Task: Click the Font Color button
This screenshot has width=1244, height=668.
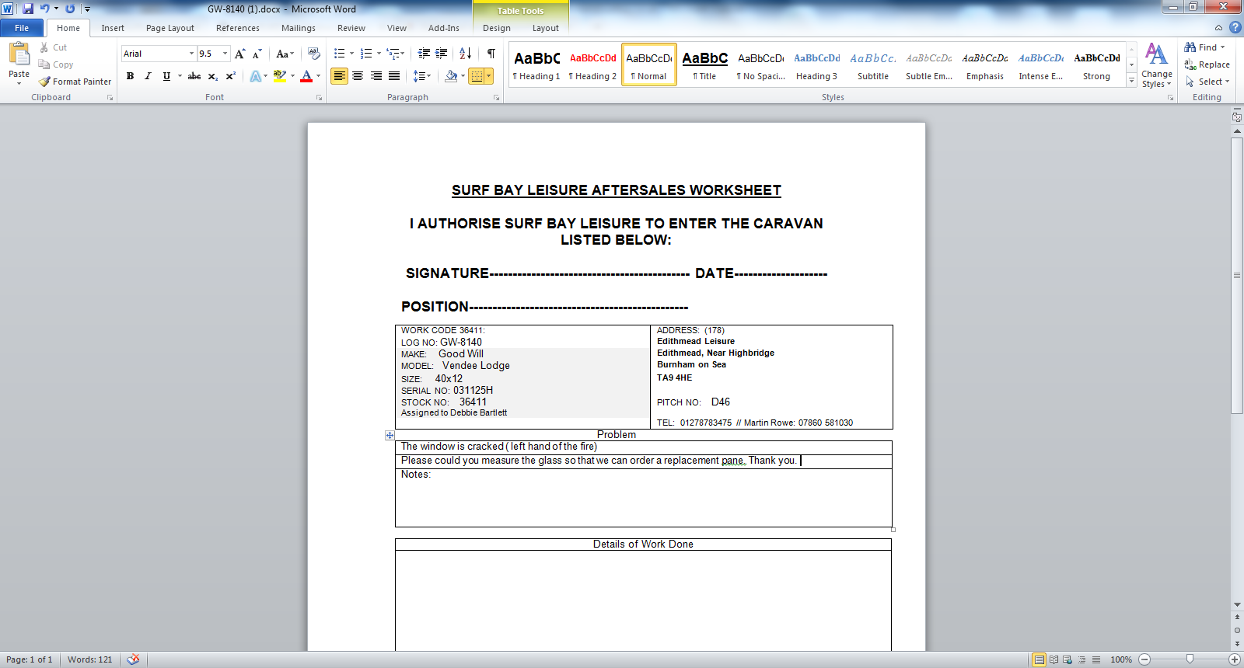Action: tap(306, 76)
